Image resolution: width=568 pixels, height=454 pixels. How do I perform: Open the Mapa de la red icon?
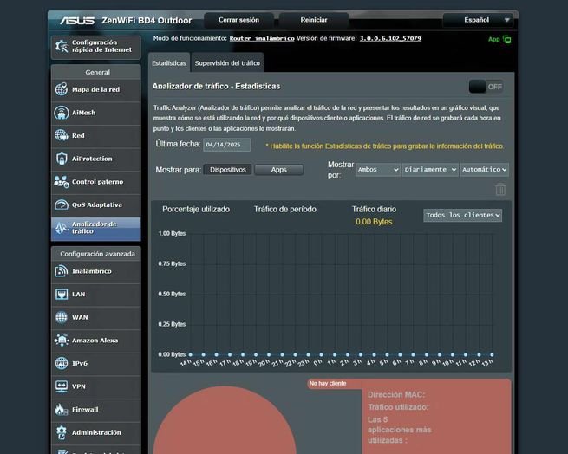click(x=62, y=89)
